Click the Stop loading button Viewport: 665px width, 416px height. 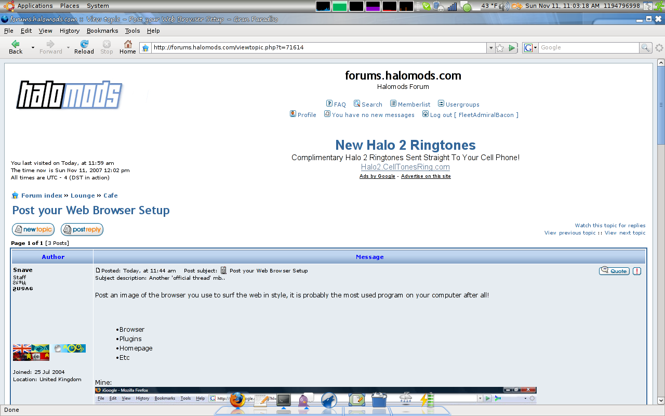point(107,47)
